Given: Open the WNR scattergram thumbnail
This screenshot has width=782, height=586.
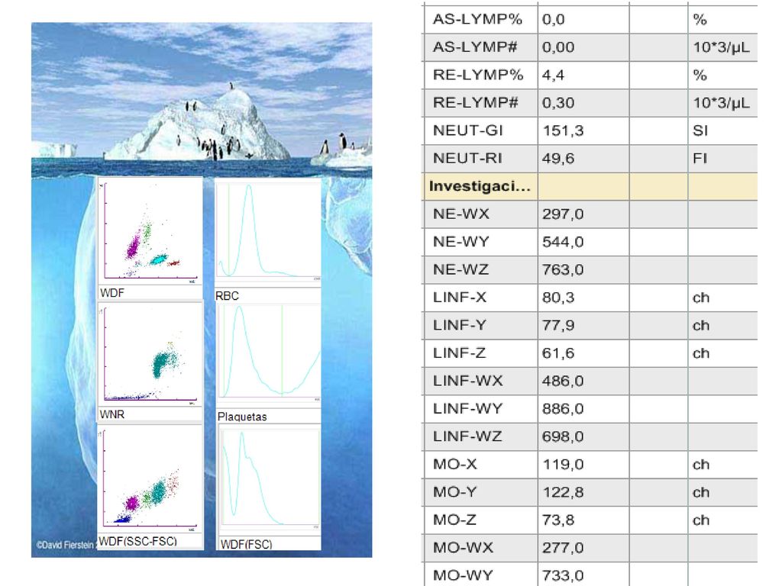Looking at the screenshot, I should click(x=150, y=355).
